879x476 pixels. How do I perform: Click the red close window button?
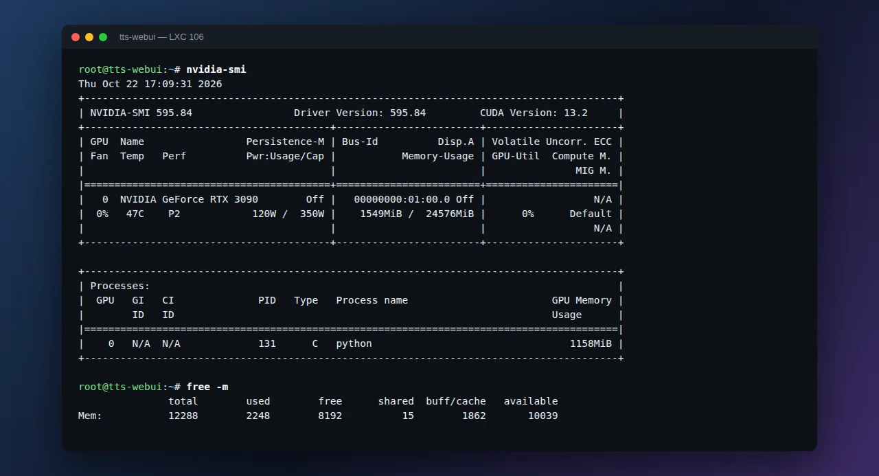point(76,37)
